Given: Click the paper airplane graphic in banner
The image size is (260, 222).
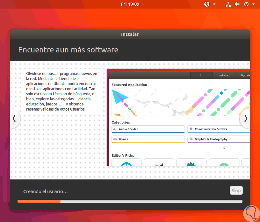Looking at the screenshot, I should click(x=120, y=97).
